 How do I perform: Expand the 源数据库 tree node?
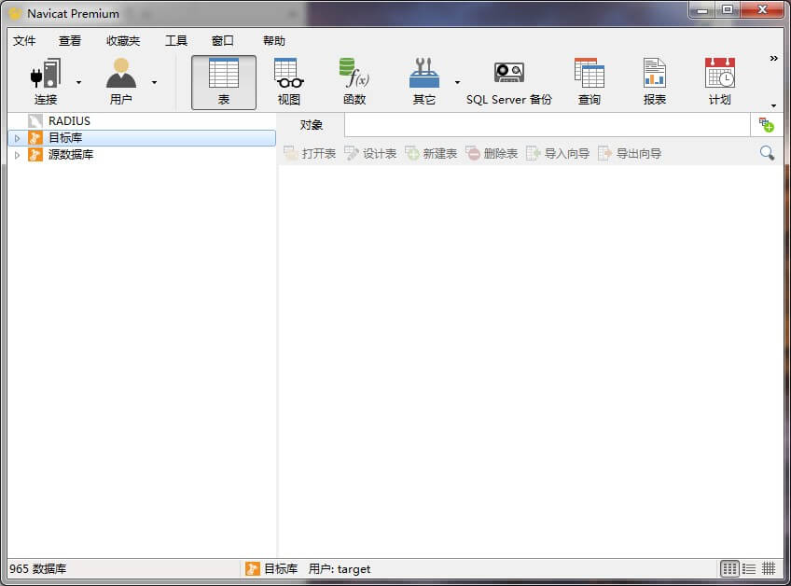click(x=17, y=155)
